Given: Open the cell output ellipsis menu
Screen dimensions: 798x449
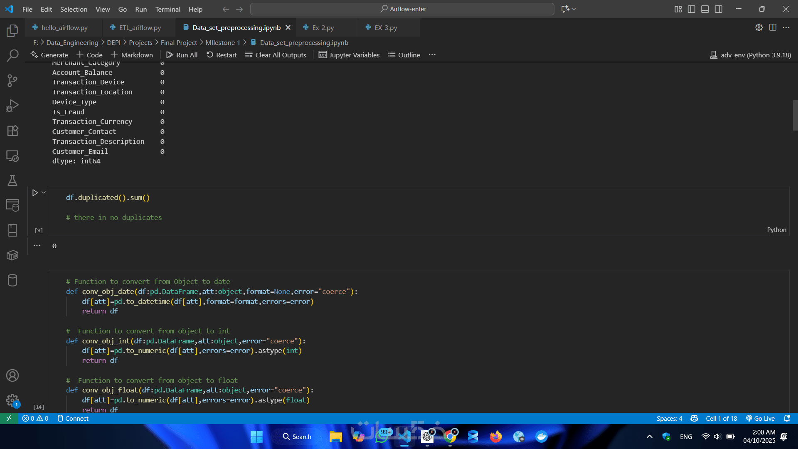Looking at the screenshot, I should click(x=37, y=245).
